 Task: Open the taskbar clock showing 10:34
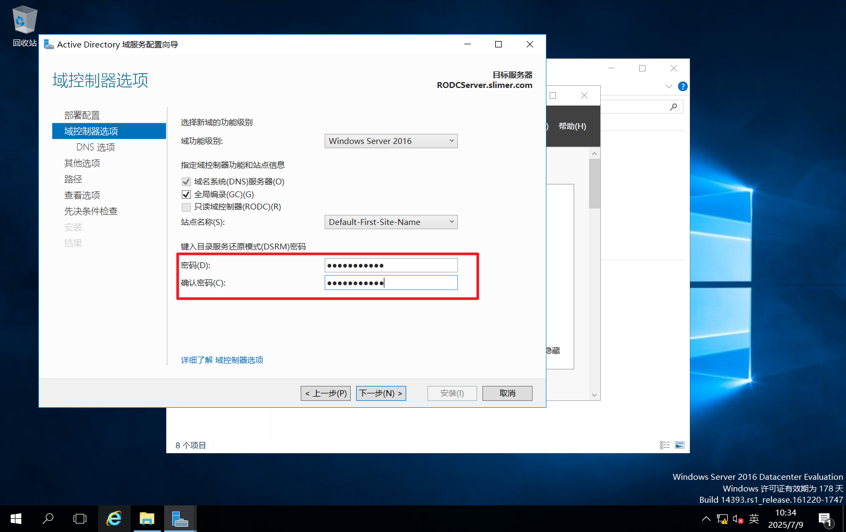786,519
